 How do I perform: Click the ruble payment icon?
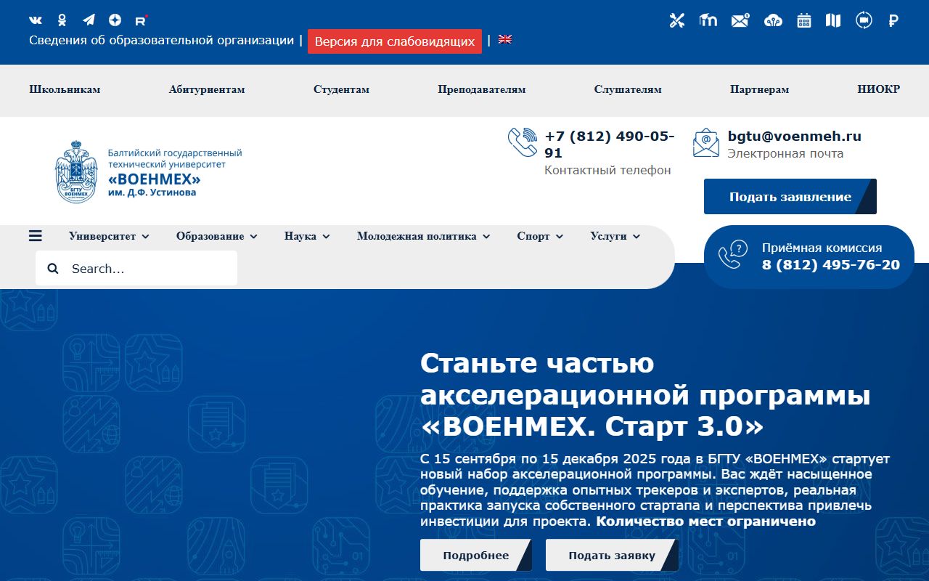coord(893,20)
